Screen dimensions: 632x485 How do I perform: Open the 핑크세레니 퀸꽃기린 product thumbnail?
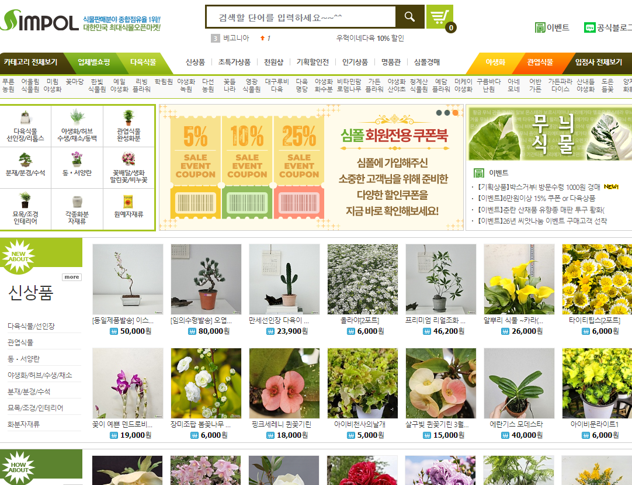[284, 383]
